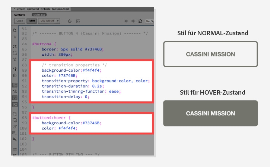Click 'transition-delay: 0;' line
Image resolution: width=270 pixels, height=167 pixels.
click(x=66, y=96)
